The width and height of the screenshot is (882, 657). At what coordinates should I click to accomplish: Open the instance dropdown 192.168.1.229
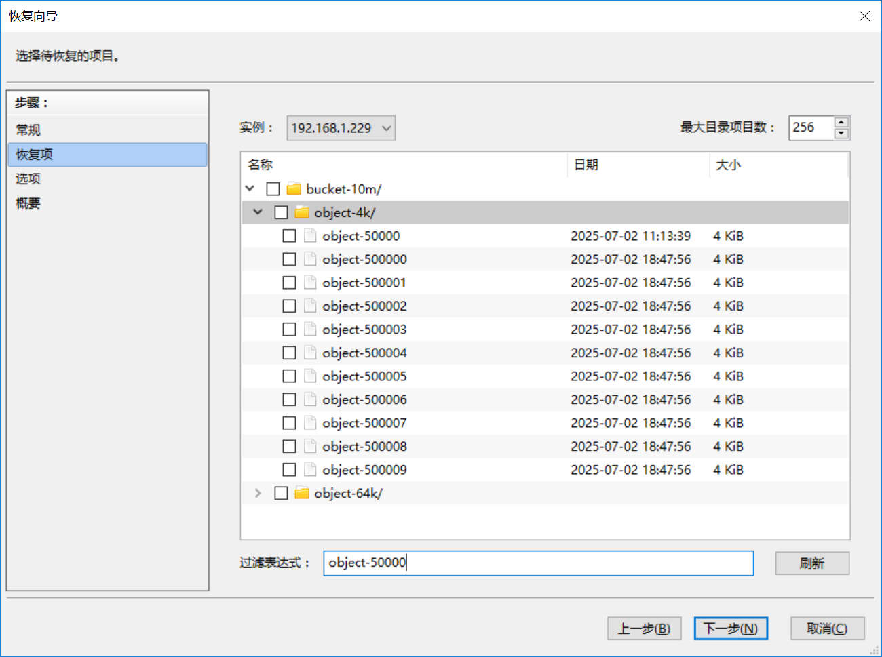[x=341, y=127]
